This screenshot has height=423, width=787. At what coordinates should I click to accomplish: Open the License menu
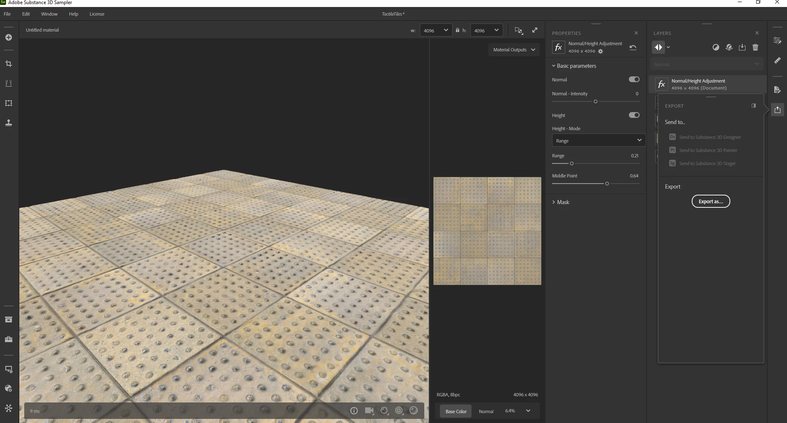coord(97,14)
